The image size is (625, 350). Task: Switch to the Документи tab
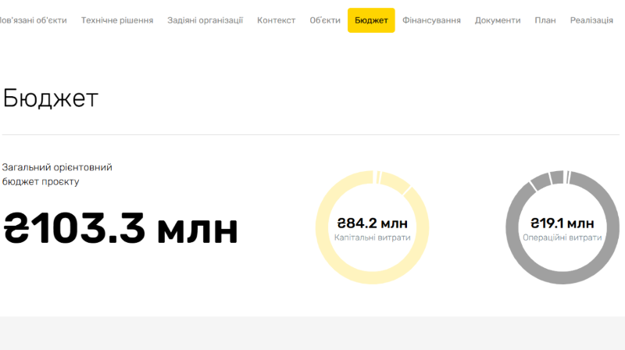(498, 20)
